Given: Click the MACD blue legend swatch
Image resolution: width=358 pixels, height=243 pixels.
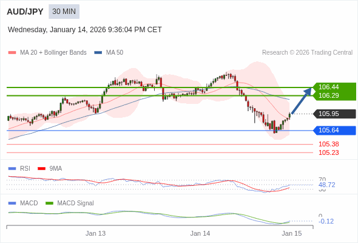Looking at the screenshot, I should point(12,204).
